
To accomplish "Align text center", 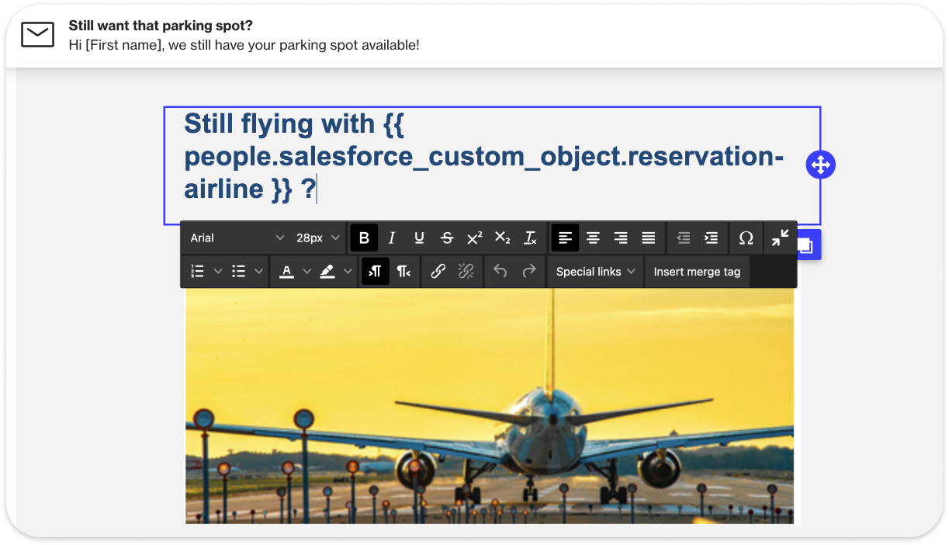I will pyautogui.click(x=593, y=238).
